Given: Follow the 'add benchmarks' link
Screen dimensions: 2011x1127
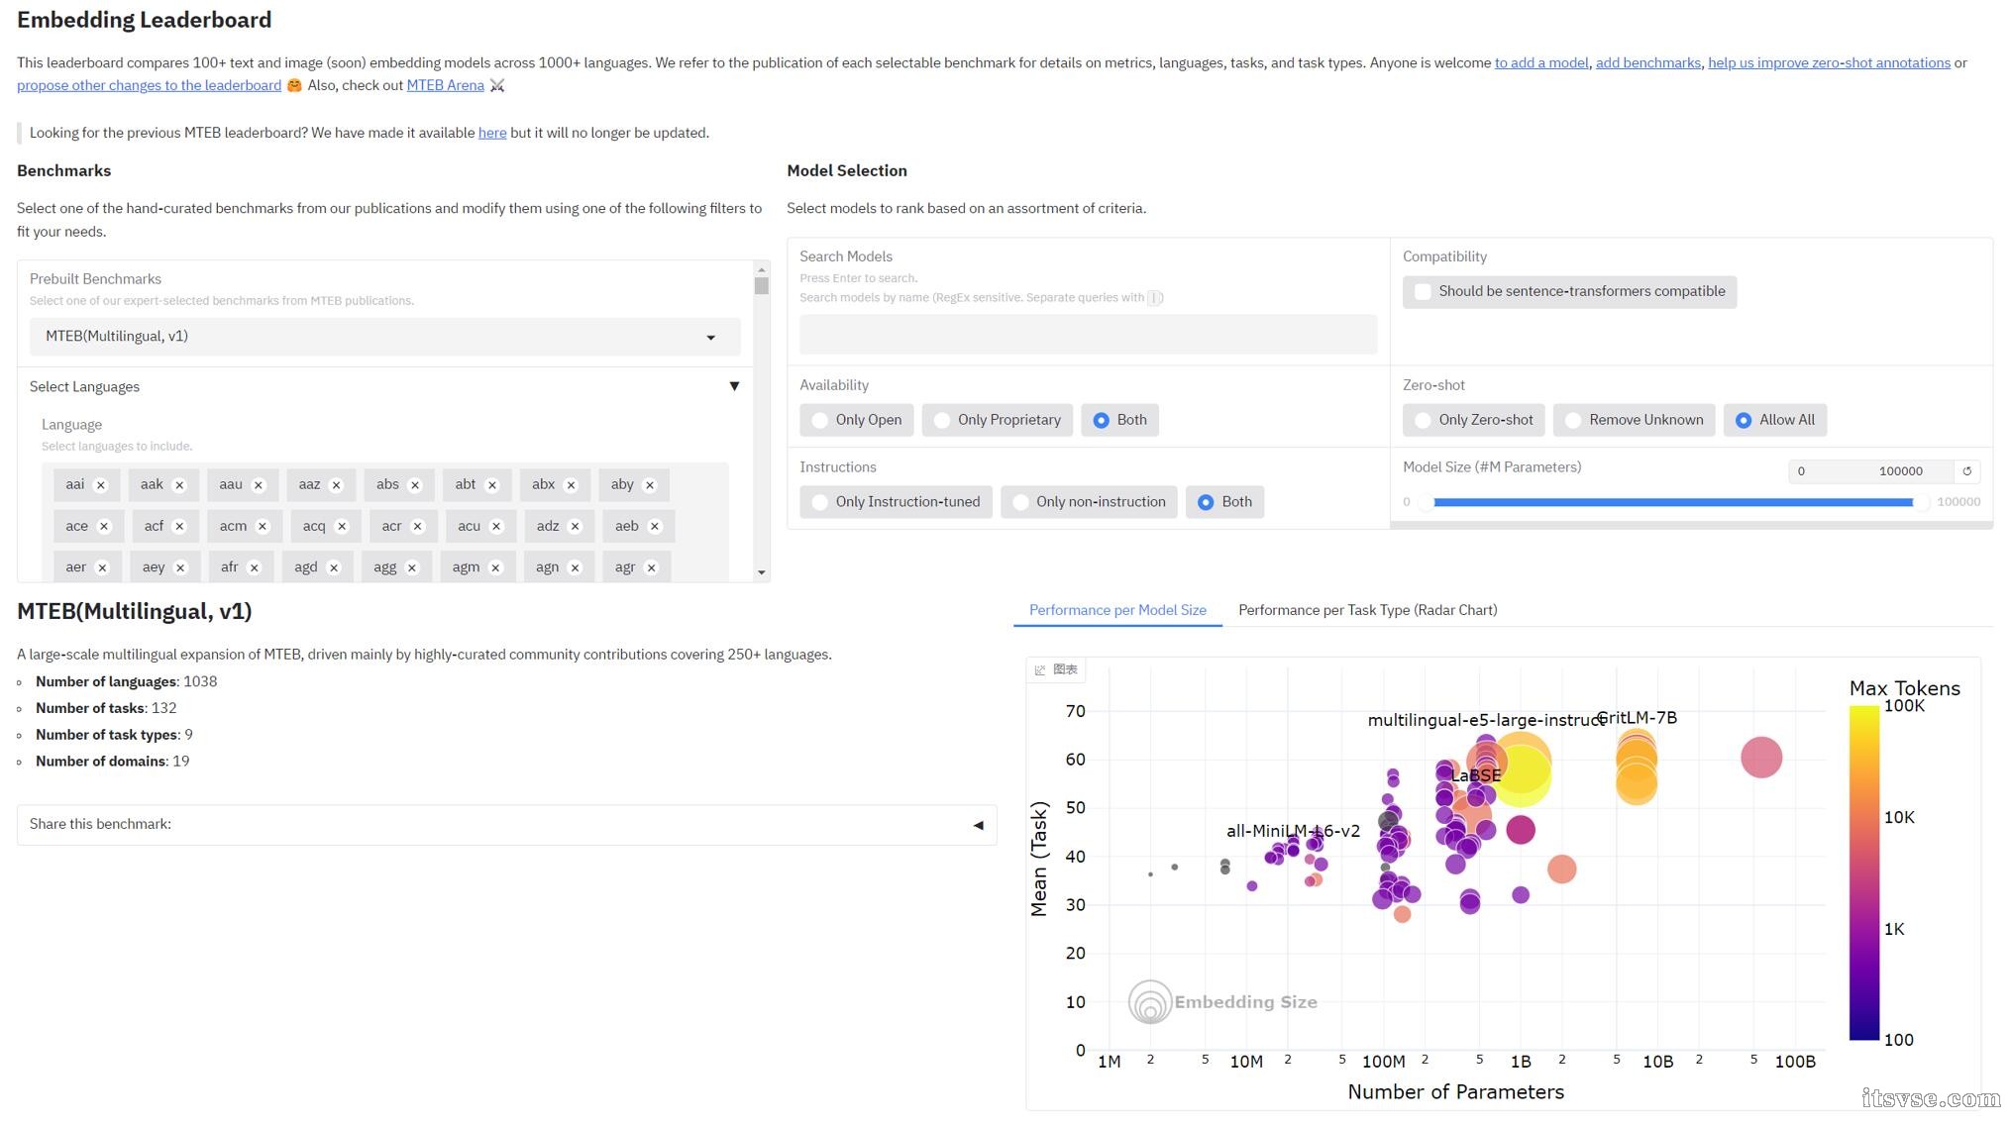Looking at the screenshot, I should [x=1647, y=63].
